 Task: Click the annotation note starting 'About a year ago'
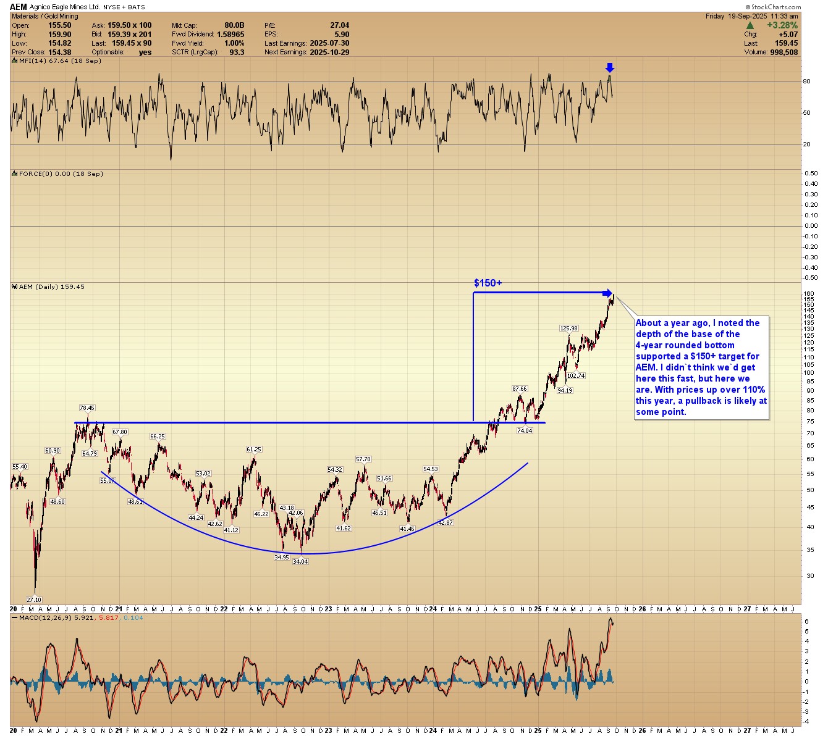pos(701,367)
